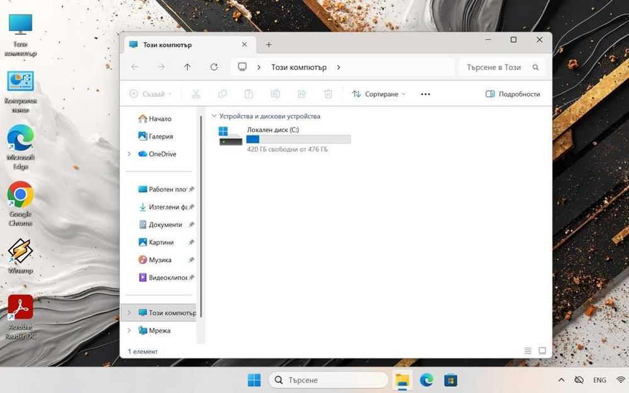The height and width of the screenshot is (393, 629).
Task: Expand the 'Мрежа' network node
Action: (x=129, y=330)
